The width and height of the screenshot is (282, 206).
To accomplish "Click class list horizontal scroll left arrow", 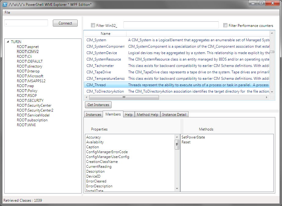I will coord(86,97).
